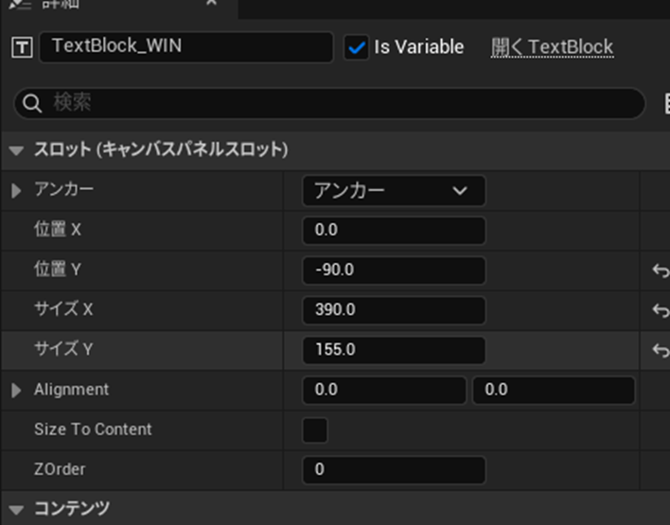Click the 検索 search field
Image resolution: width=670 pixels, height=525 pixels.
point(341,103)
